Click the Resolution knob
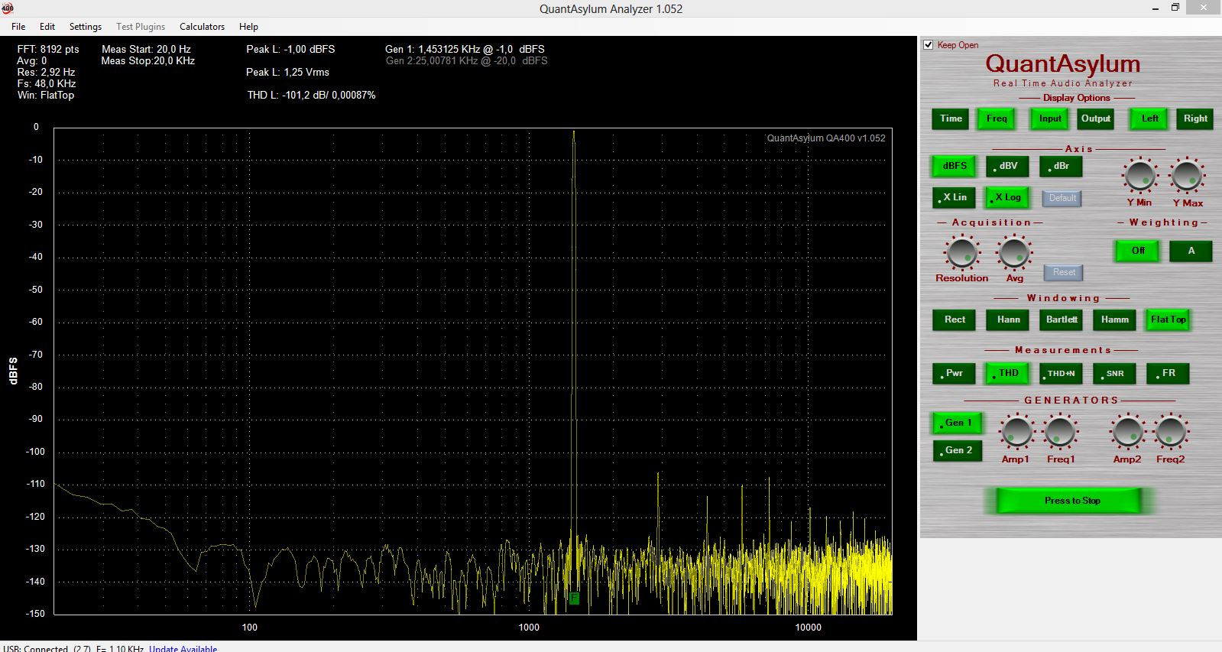The height and width of the screenshot is (652, 1222). click(961, 253)
